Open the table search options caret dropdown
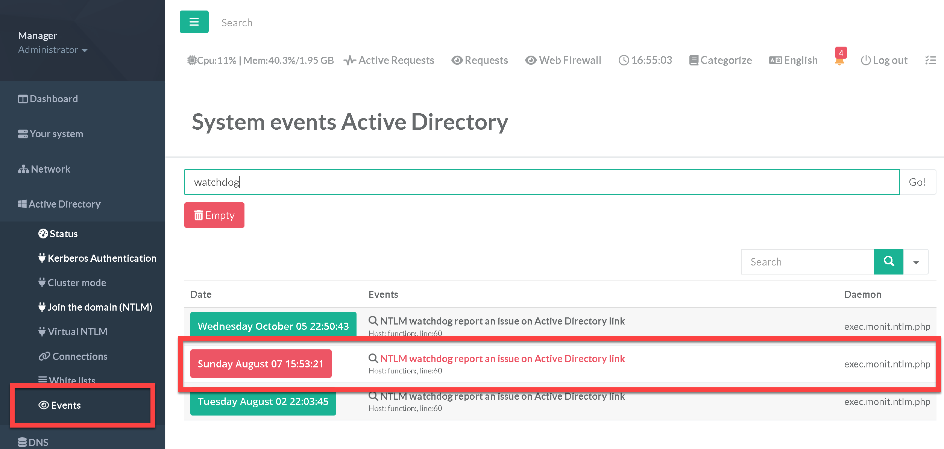The height and width of the screenshot is (449, 944). [916, 262]
